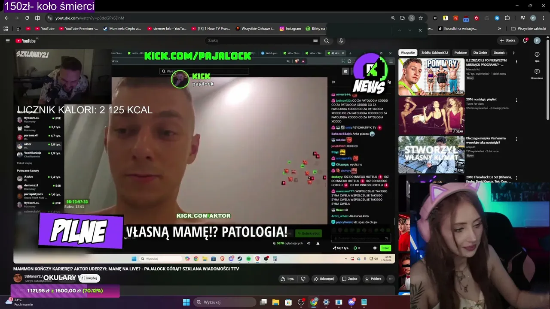Image resolution: width=550 pixels, height=309 pixels.
Task: Open more actions menu below the video
Action: tap(391, 279)
